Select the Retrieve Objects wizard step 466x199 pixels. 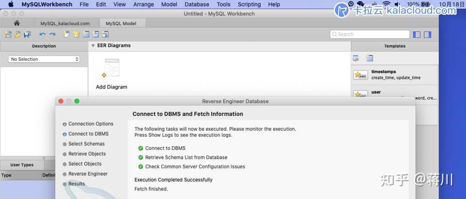[87, 154]
